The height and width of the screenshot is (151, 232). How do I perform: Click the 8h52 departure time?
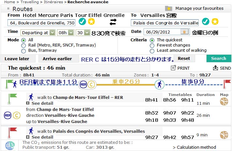click(x=151, y=113)
